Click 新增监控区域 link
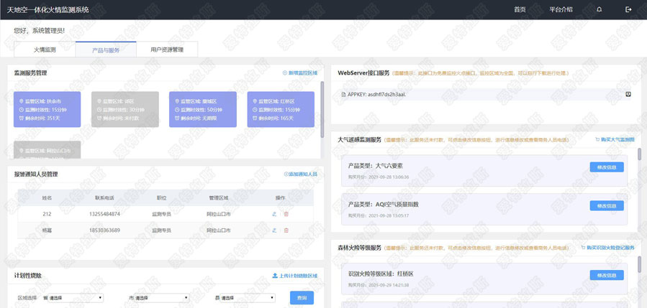This screenshot has width=647, height=308. (300, 73)
